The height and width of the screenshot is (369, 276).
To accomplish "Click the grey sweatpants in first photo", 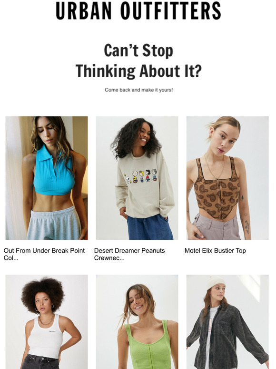I will point(54,223).
